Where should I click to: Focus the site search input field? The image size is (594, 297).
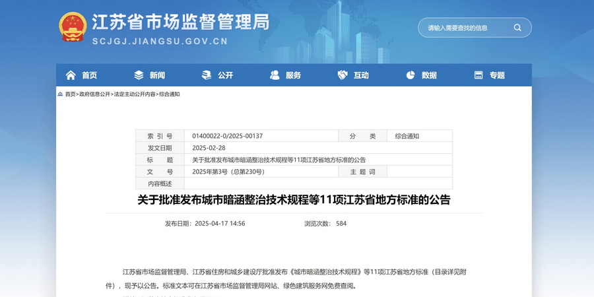(465, 28)
